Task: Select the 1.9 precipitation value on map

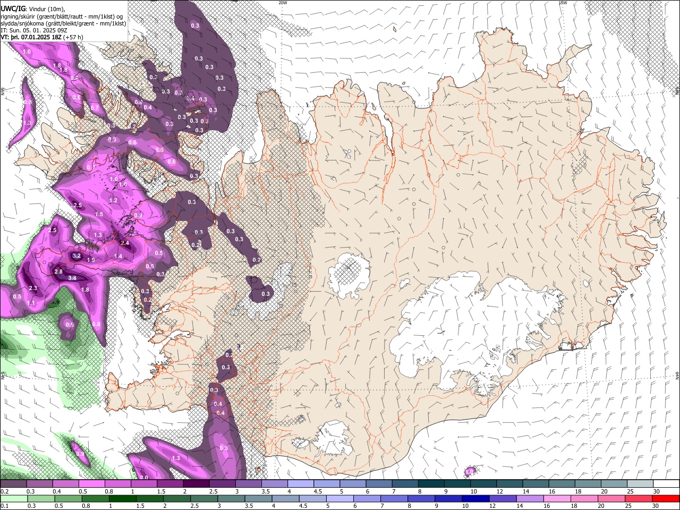Action: coord(91,260)
